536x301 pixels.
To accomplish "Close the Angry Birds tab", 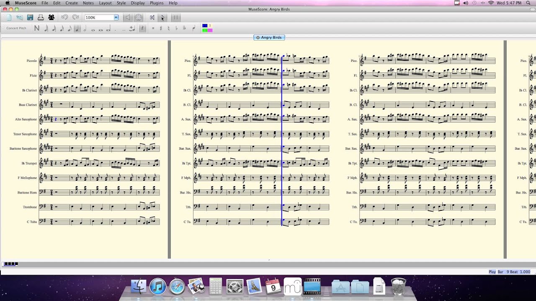I will pos(258,38).
